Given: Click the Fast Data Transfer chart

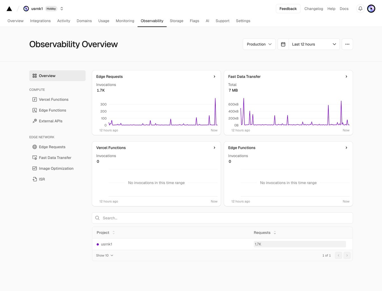Looking at the screenshot, I should [x=295, y=112].
